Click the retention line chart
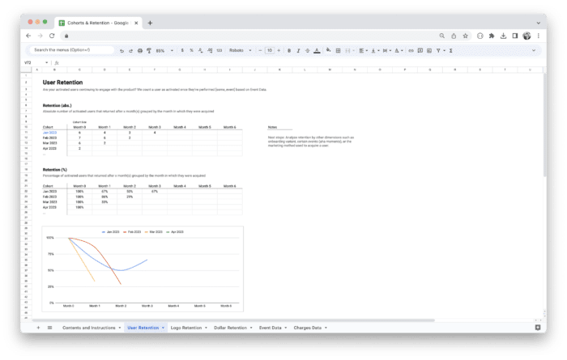The width and height of the screenshot is (567, 360). tap(143, 269)
